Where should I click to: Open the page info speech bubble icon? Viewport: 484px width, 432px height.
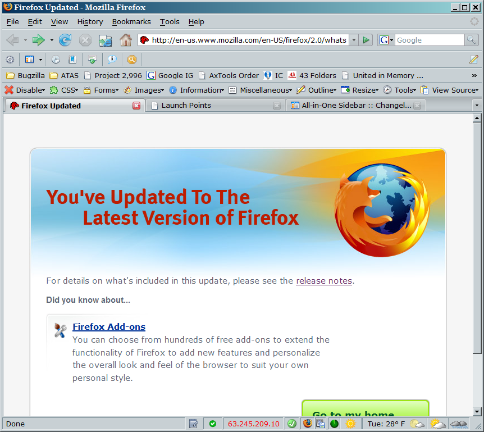coord(112,60)
